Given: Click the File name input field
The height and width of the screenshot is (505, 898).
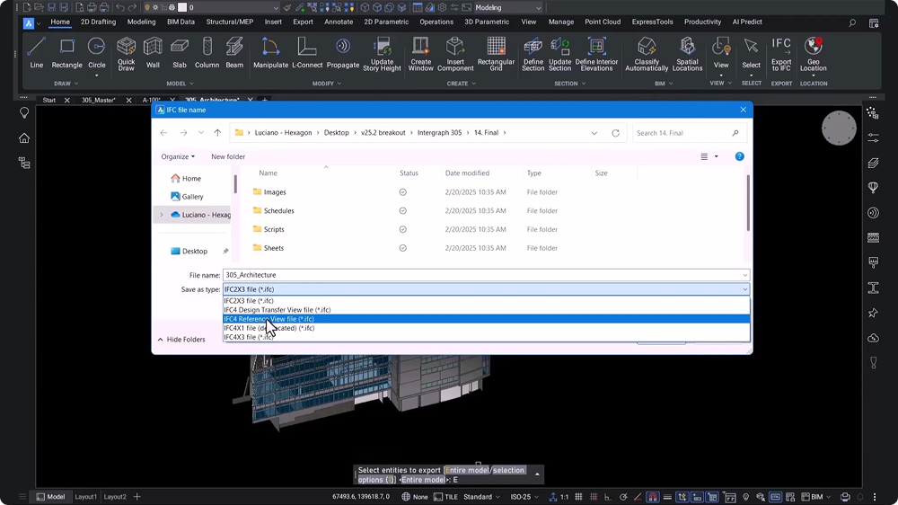Looking at the screenshot, I should (x=486, y=275).
